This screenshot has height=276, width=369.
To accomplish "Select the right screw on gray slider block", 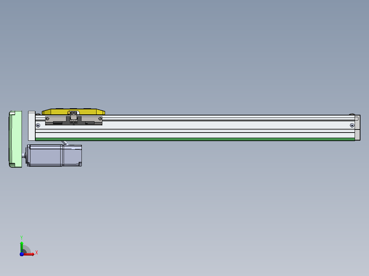I will [x=100, y=119].
